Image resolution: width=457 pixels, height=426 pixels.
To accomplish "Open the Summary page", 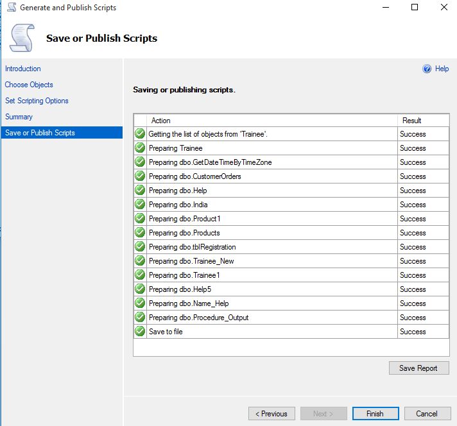I will point(19,117).
